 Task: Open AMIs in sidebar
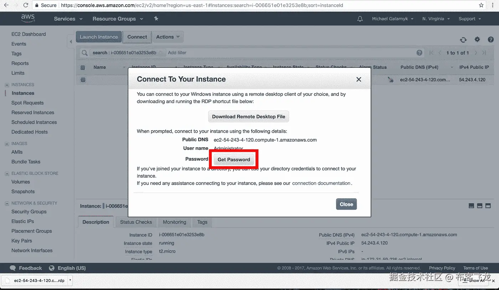coord(17,152)
